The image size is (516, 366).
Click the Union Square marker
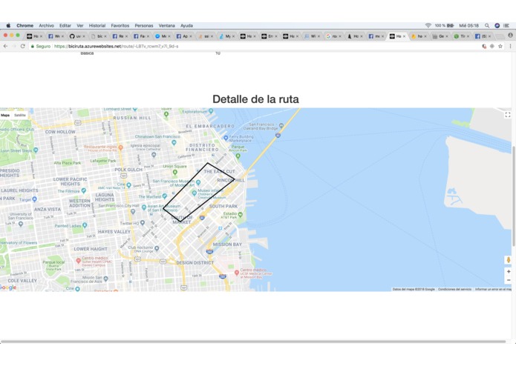[175, 172]
